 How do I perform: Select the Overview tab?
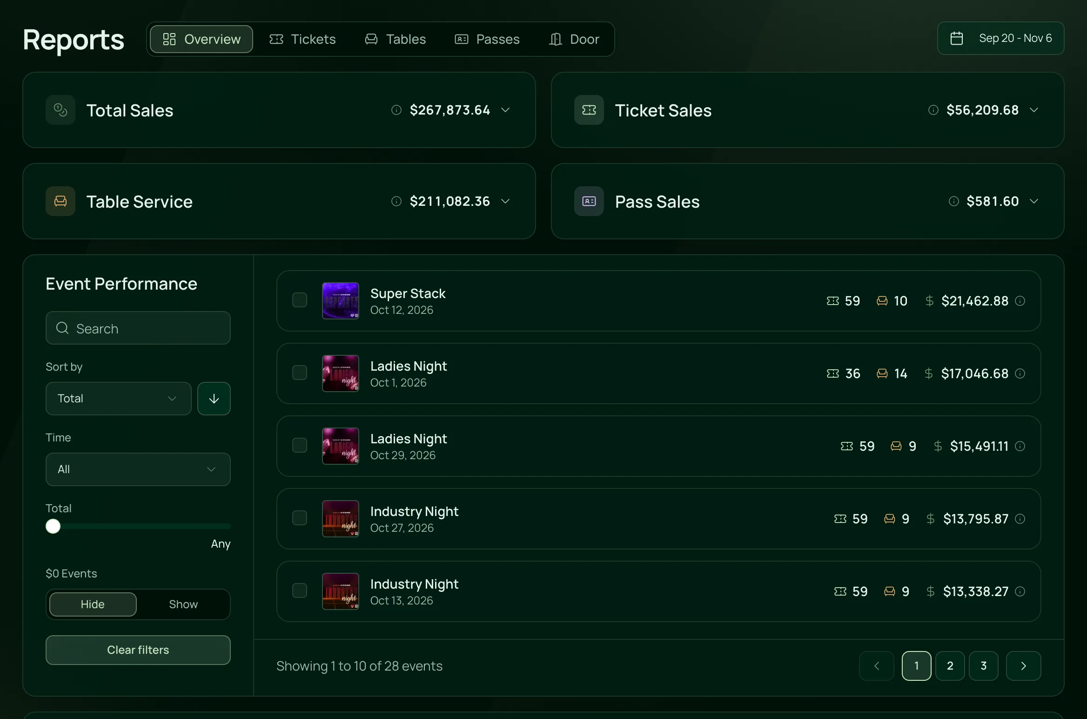201,39
